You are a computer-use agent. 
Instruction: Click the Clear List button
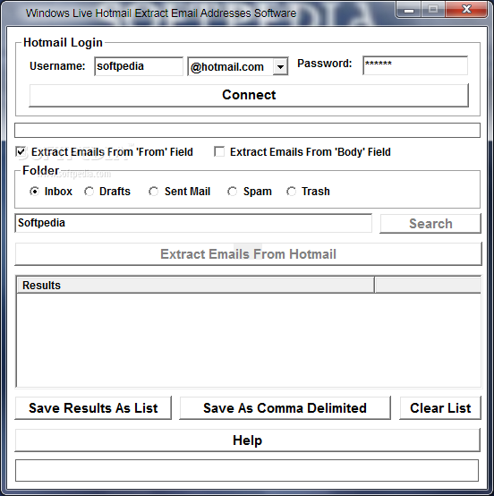click(x=440, y=408)
